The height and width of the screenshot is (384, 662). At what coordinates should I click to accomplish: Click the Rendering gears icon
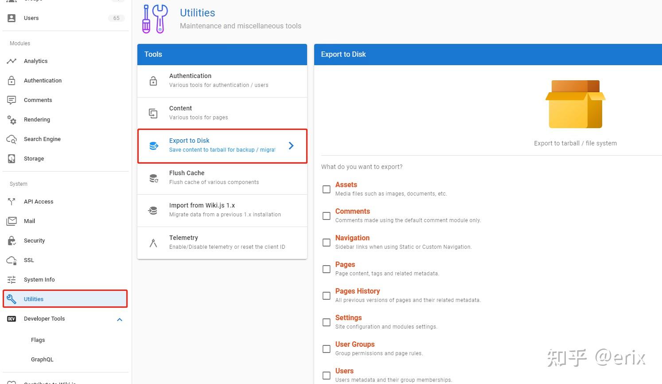click(x=12, y=120)
